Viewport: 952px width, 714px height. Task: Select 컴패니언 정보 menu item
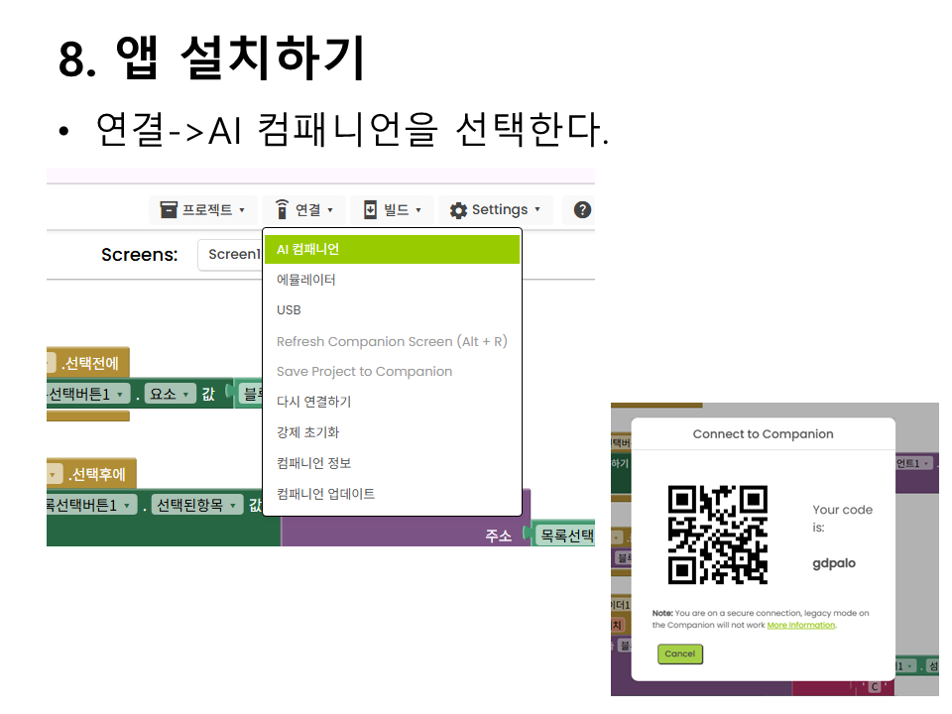393,463
